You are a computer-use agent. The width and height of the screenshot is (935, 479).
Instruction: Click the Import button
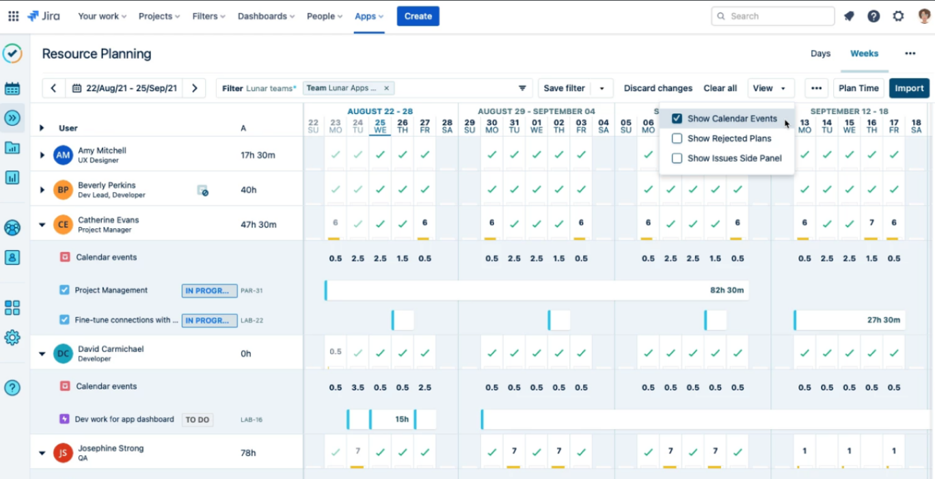click(909, 88)
